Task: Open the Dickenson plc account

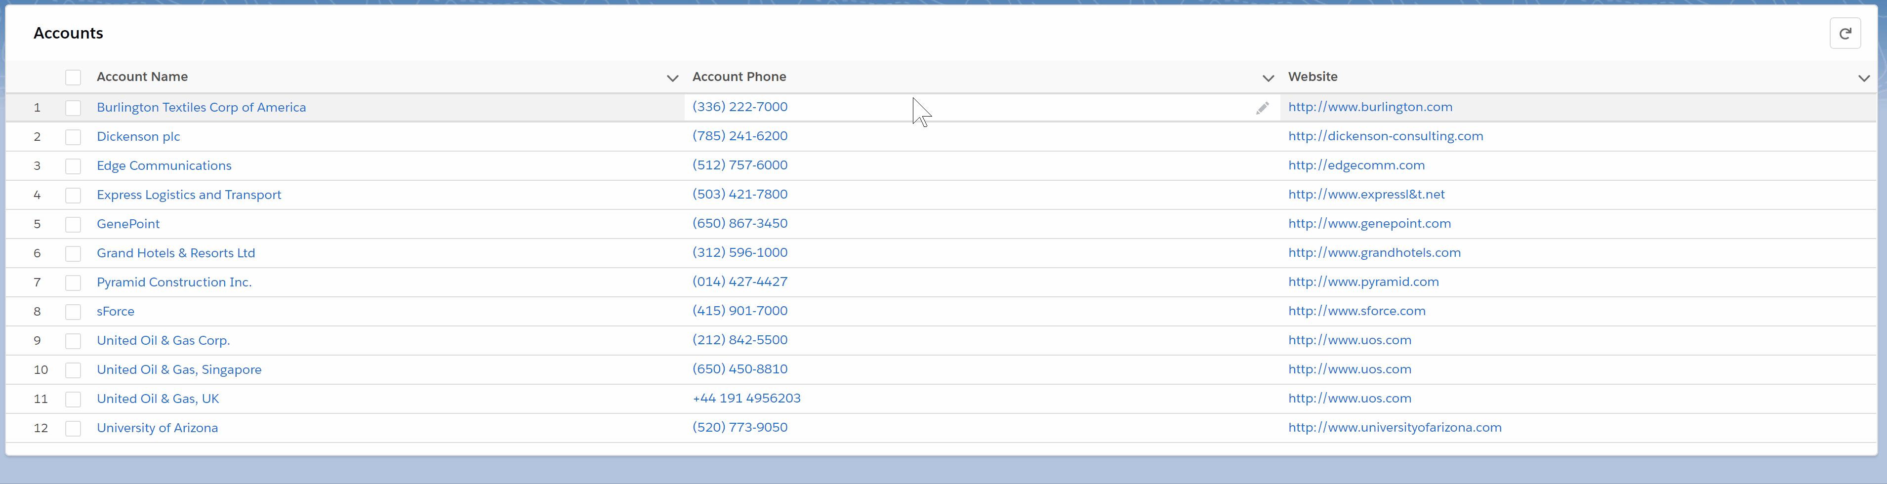Action: (138, 136)
